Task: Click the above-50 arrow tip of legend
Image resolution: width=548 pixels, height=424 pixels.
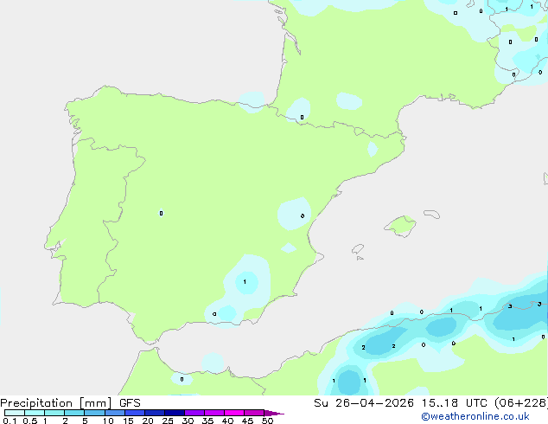Action: point(274,413)
